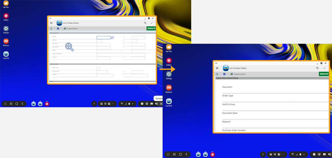This screenshot has height=158, width=332.
Task: Launch Liquid UI from the right desktop shortcuts
Action: click(x=169, y=101)
